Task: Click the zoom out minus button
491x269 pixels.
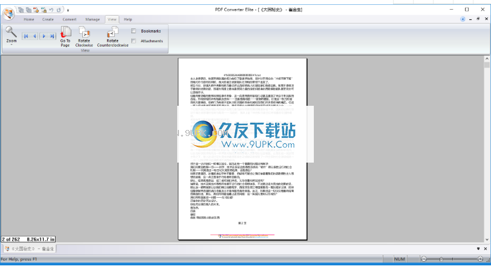Action: [424, 259]
